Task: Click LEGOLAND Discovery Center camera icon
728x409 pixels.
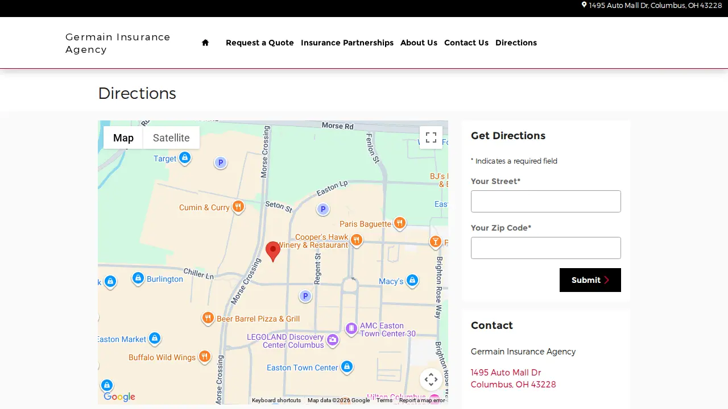Action: pos(333,340)
